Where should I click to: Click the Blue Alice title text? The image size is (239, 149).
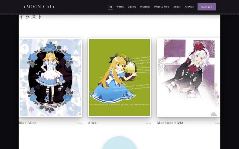(27, 123)
